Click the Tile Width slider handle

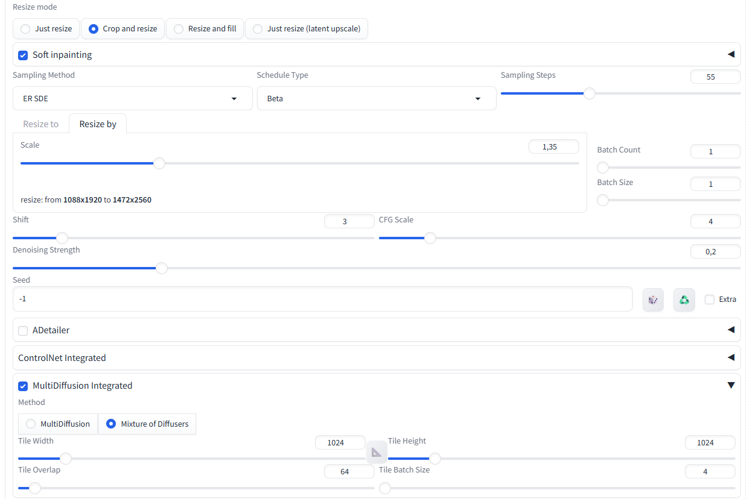(66, 459)
